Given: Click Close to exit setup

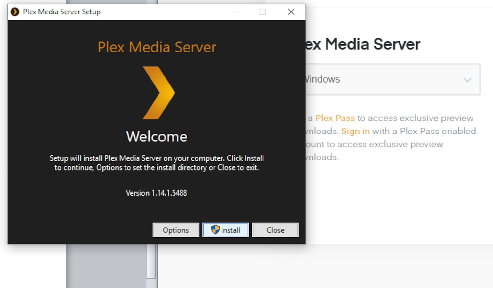Looking at the screenshot, I should point(275,230).
